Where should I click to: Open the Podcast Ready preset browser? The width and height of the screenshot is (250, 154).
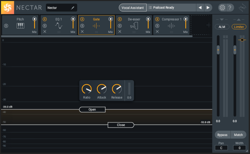click(171, 8)
